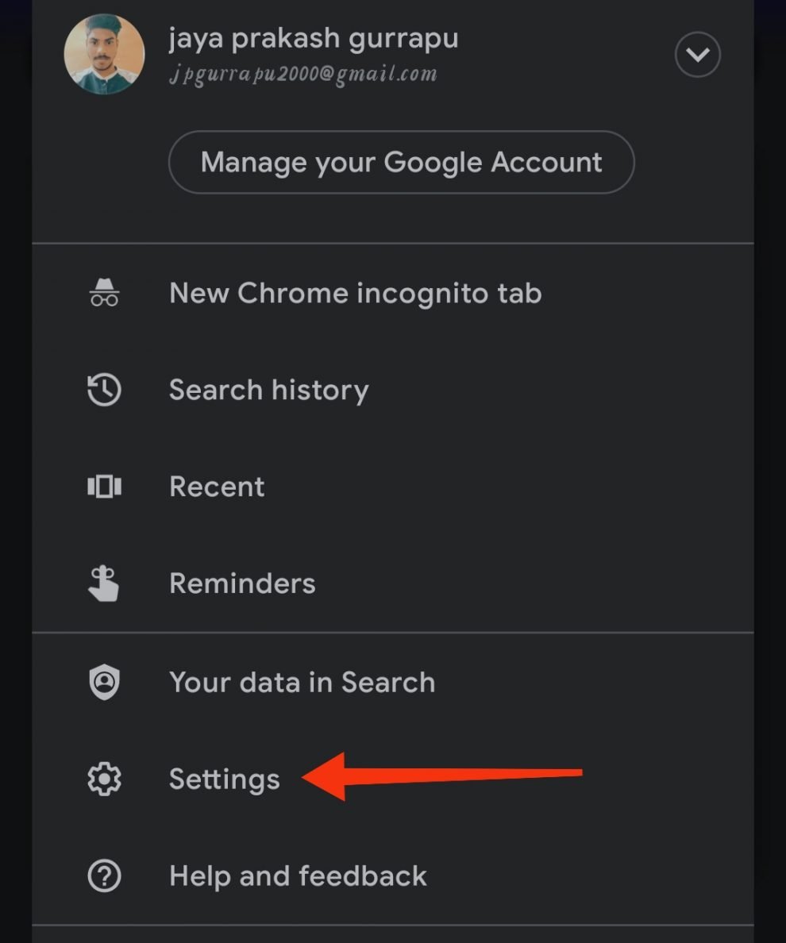Open Search history menu entry

pyautogui.click(x=268, y=390)
